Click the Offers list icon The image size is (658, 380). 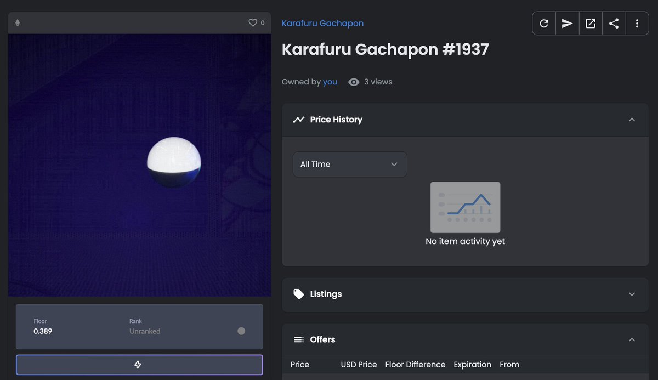coord(298,339)
